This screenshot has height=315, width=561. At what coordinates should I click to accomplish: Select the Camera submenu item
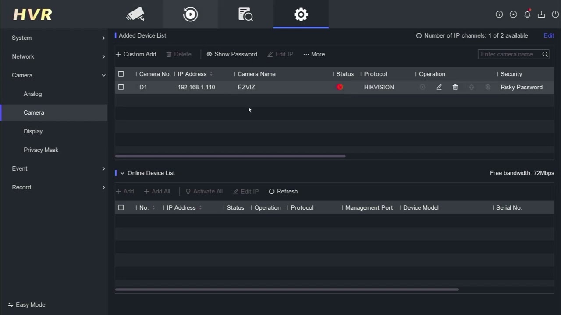(53, 112)
